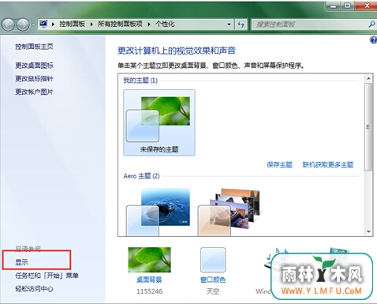Open 轻松访问中心 link

(34, 289)
